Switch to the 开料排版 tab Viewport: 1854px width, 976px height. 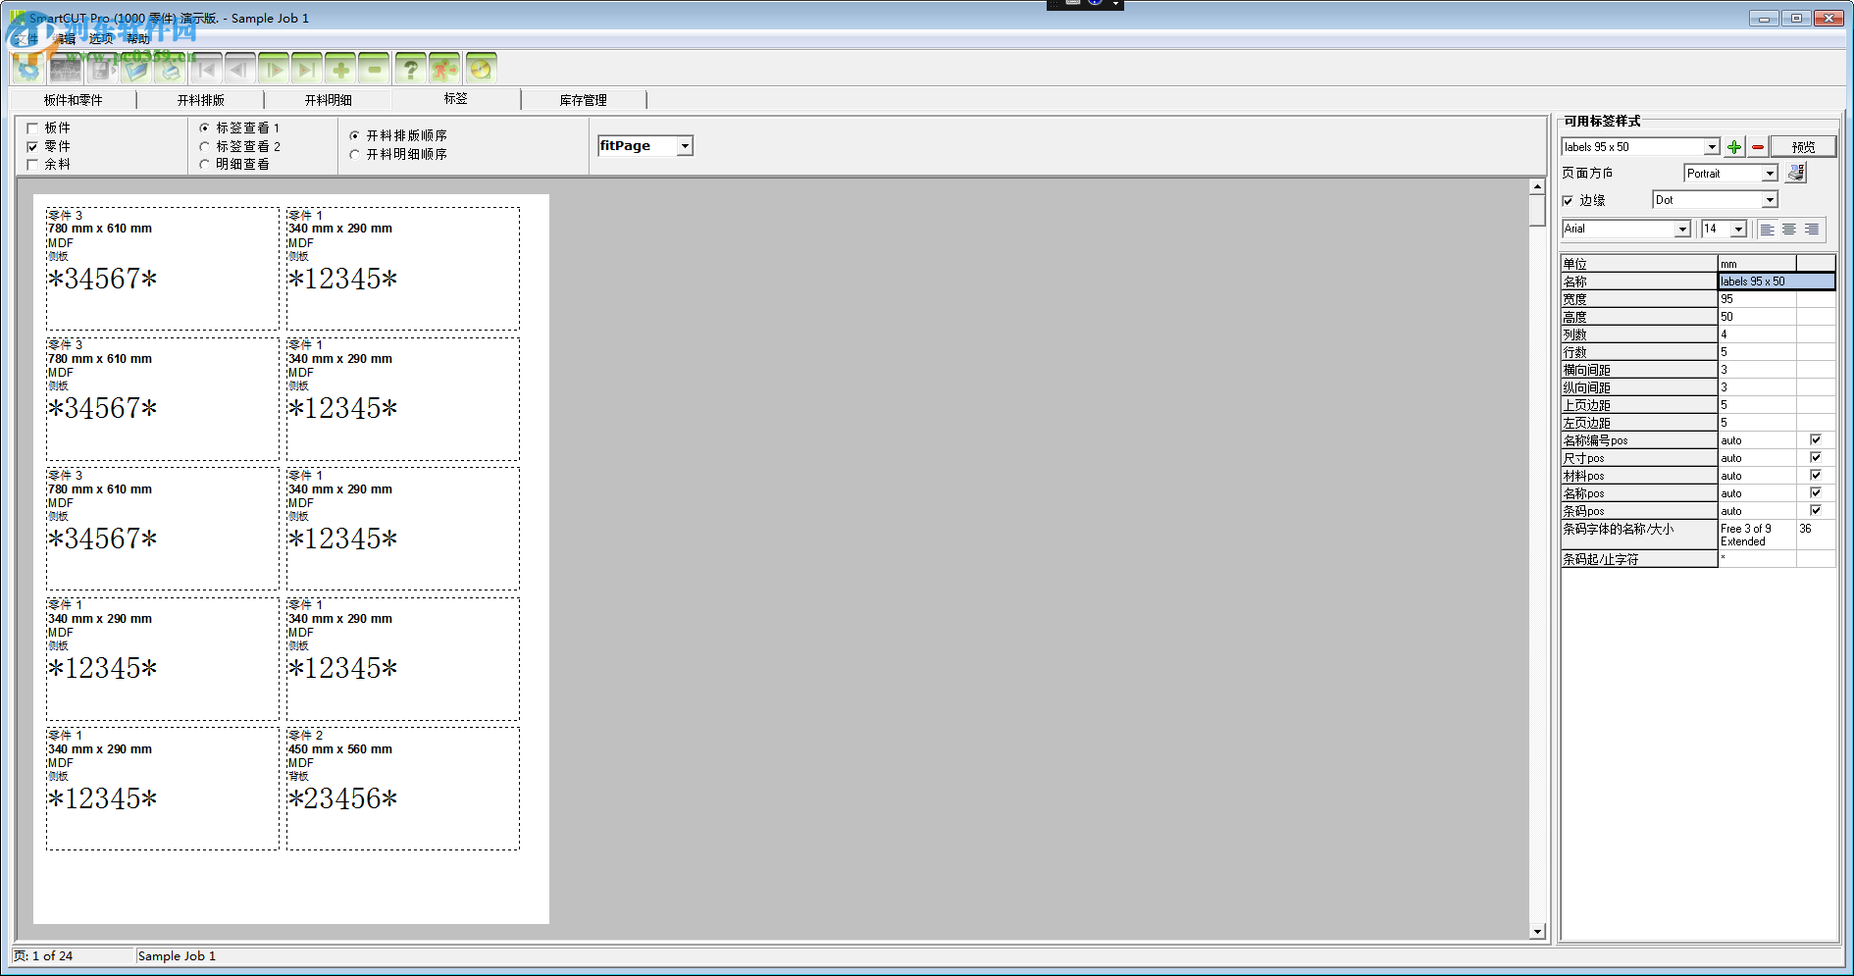coord(201,100)
